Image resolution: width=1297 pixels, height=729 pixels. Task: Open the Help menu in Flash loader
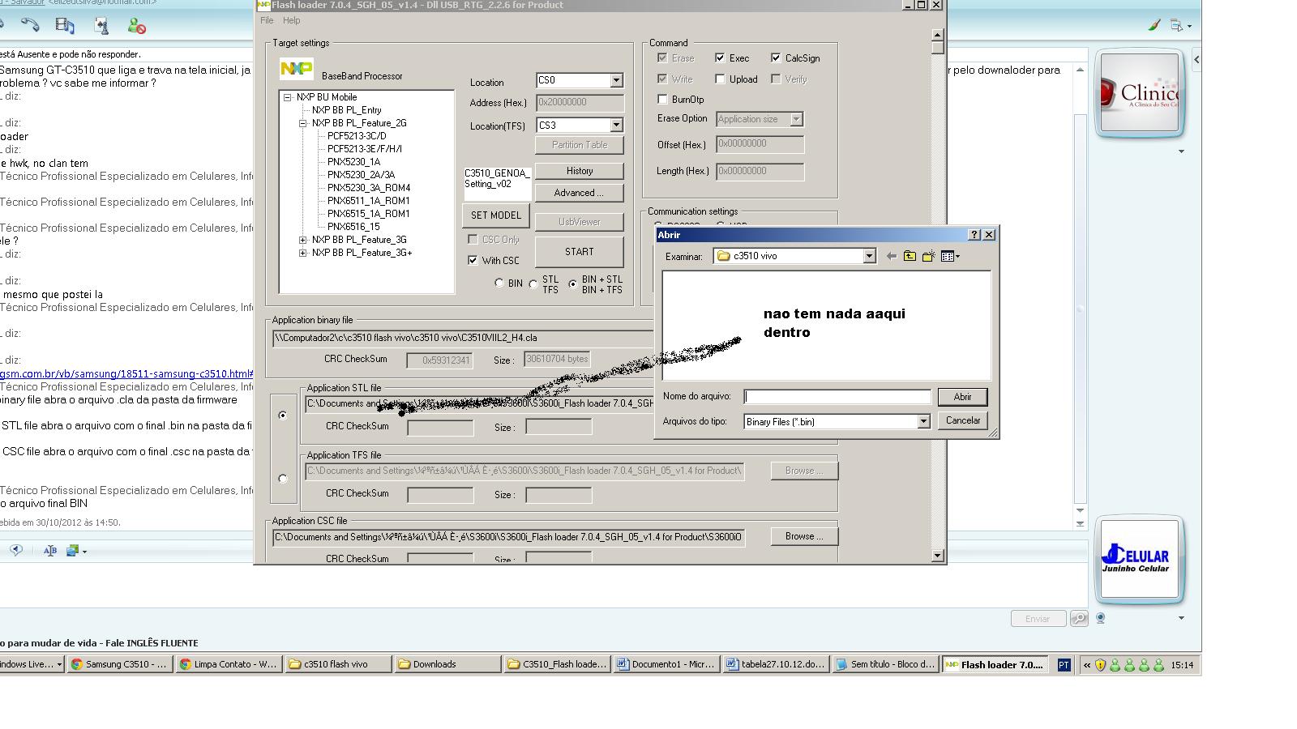coord(292,20)
